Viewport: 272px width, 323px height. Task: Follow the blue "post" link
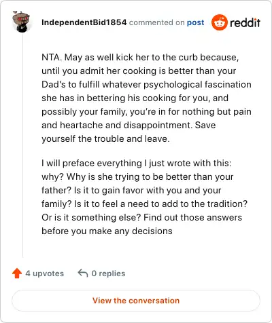pyautogui.click(x=195, y=22)
